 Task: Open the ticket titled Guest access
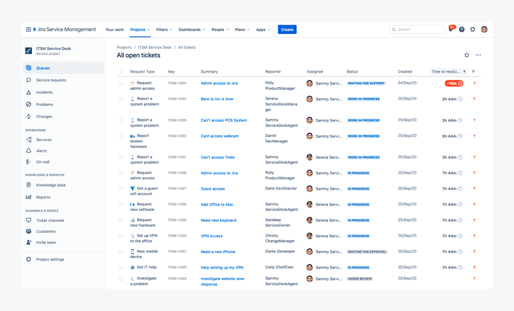(212, 189)
